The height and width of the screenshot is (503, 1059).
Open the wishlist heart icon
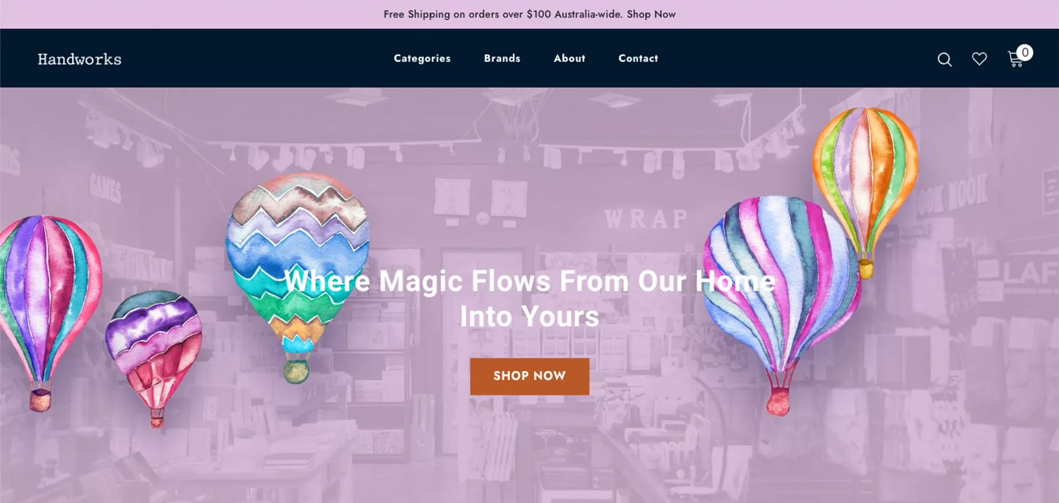pyautogui.click(x=979, y=59)
